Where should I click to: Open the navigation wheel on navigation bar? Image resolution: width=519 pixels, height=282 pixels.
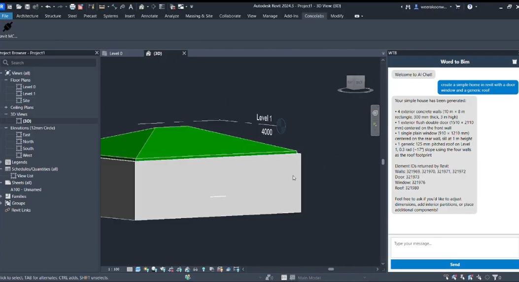[375, 113]
